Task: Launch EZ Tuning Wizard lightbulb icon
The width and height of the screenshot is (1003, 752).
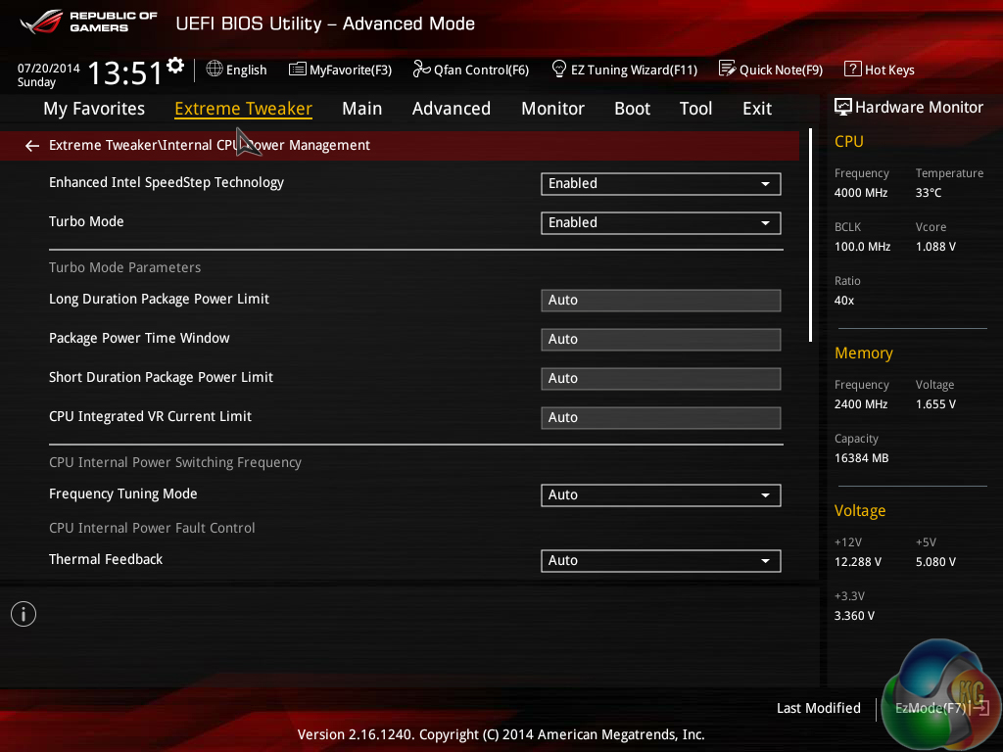Action: coord(559,70)
